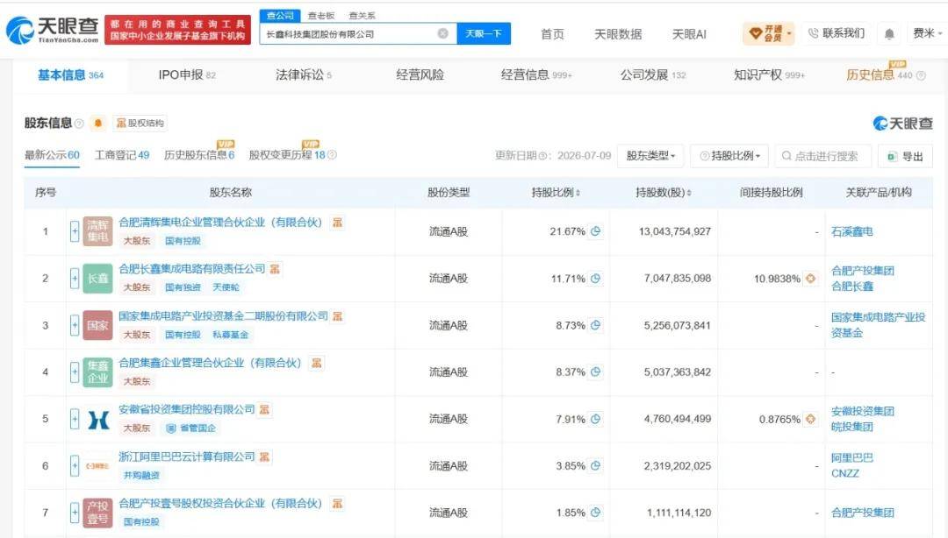Click the 安徽省投资集团 shareholder logo
The height and width of the screenshot is (538, 948).
(97, 419)
